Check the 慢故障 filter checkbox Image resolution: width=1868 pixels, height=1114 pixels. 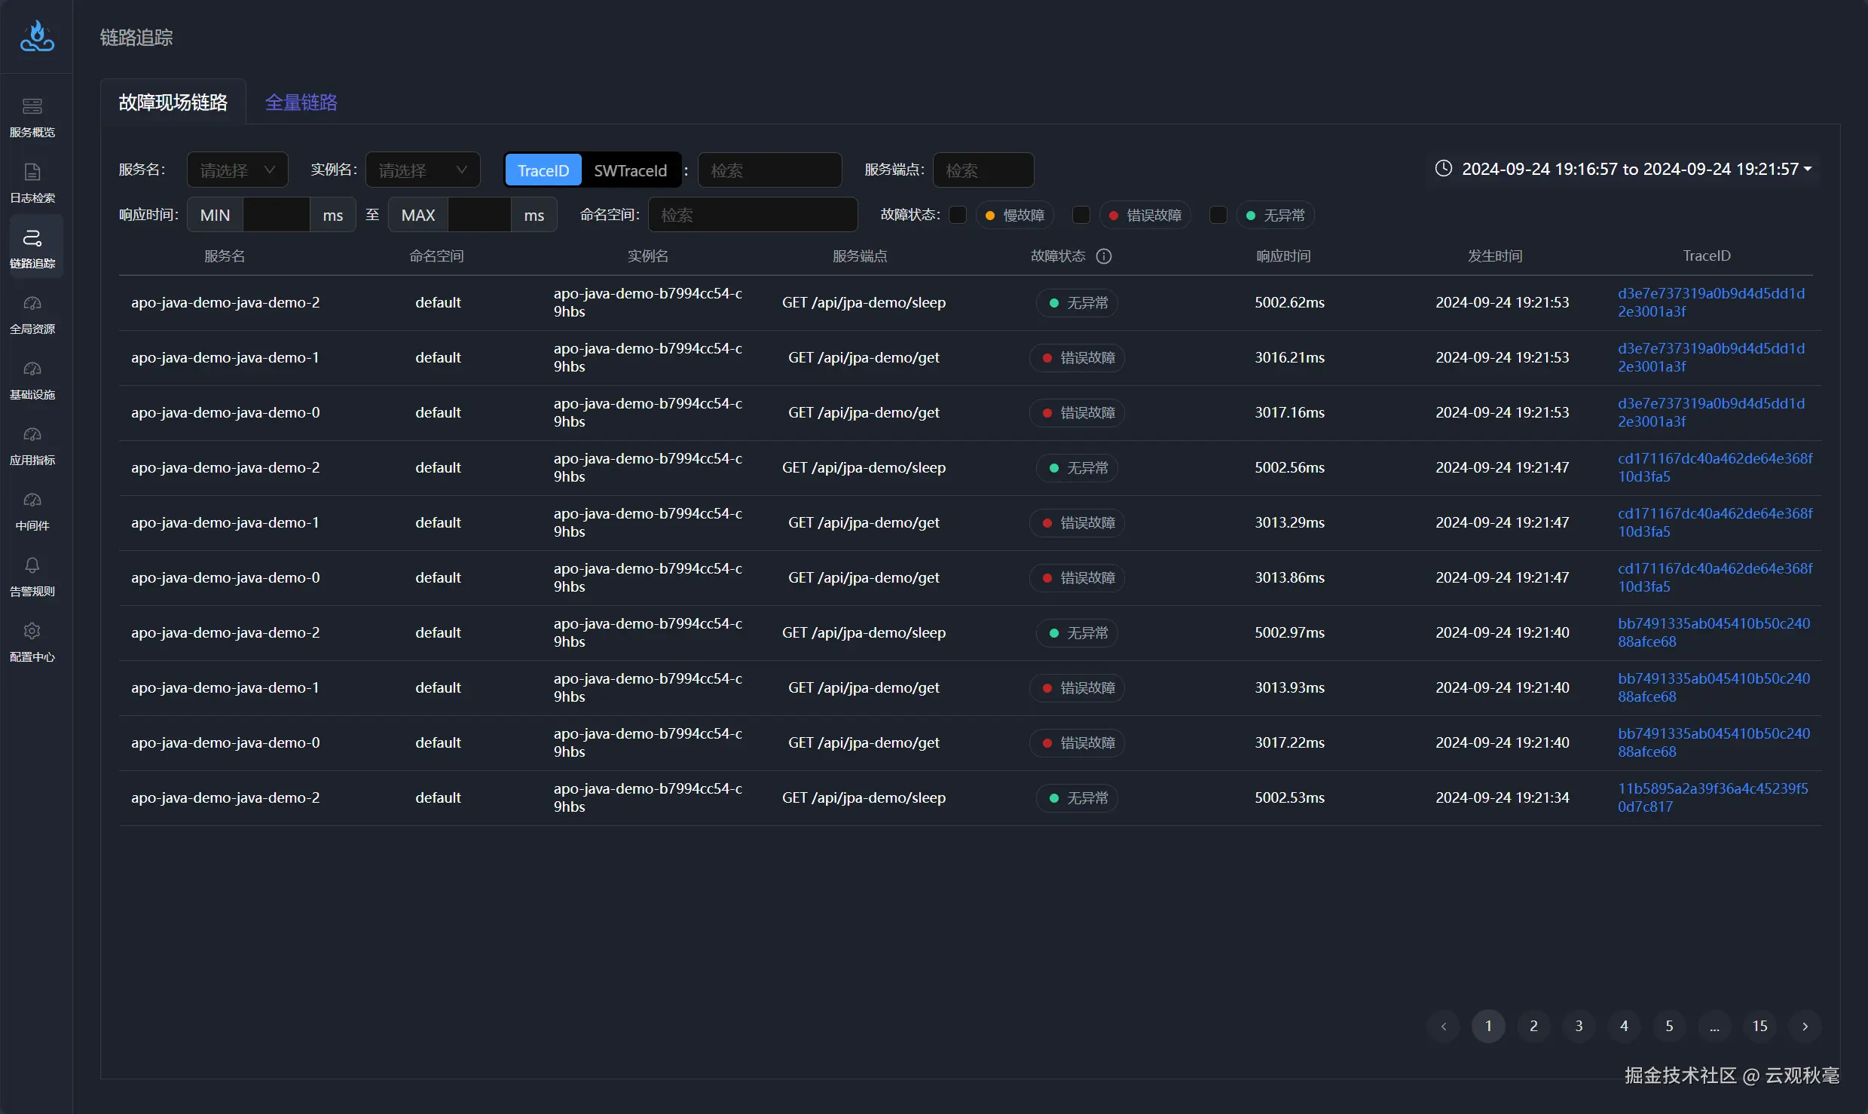pos(958,215)
